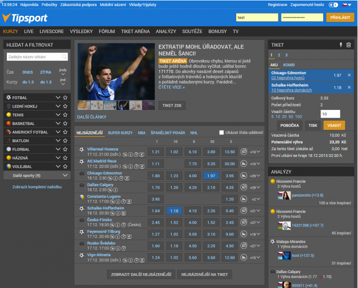Viewport: 358px width, 288px height.
Task: Toggle dark/light theme switch in top bar
Action: [333, 5]
